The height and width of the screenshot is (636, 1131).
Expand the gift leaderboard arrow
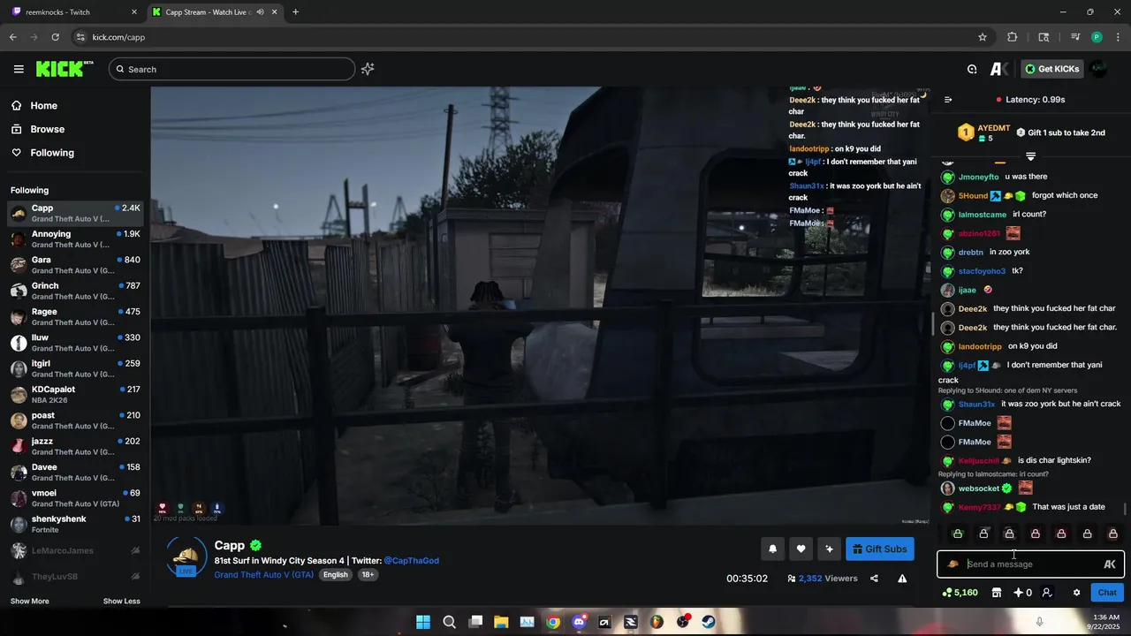click(x=1030, y=156)
